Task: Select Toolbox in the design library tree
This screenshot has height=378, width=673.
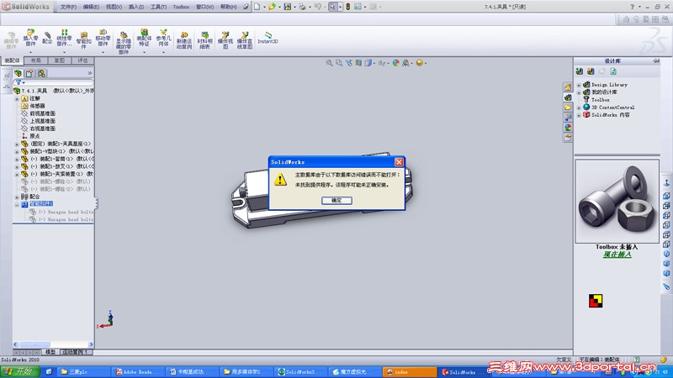Action: point(600,99)
